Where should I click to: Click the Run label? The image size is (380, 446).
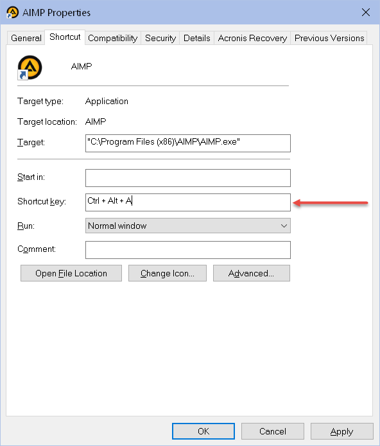tap(26, 226)
